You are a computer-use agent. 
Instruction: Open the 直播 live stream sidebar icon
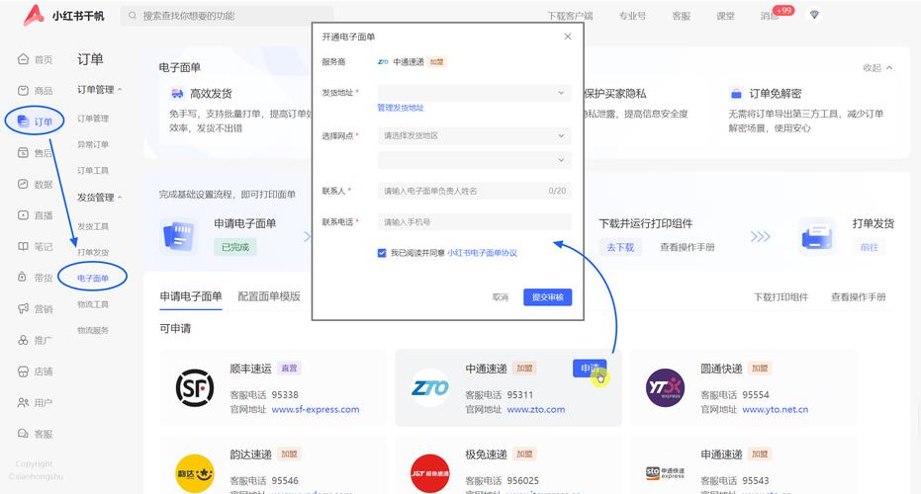[x=23, y=215]
